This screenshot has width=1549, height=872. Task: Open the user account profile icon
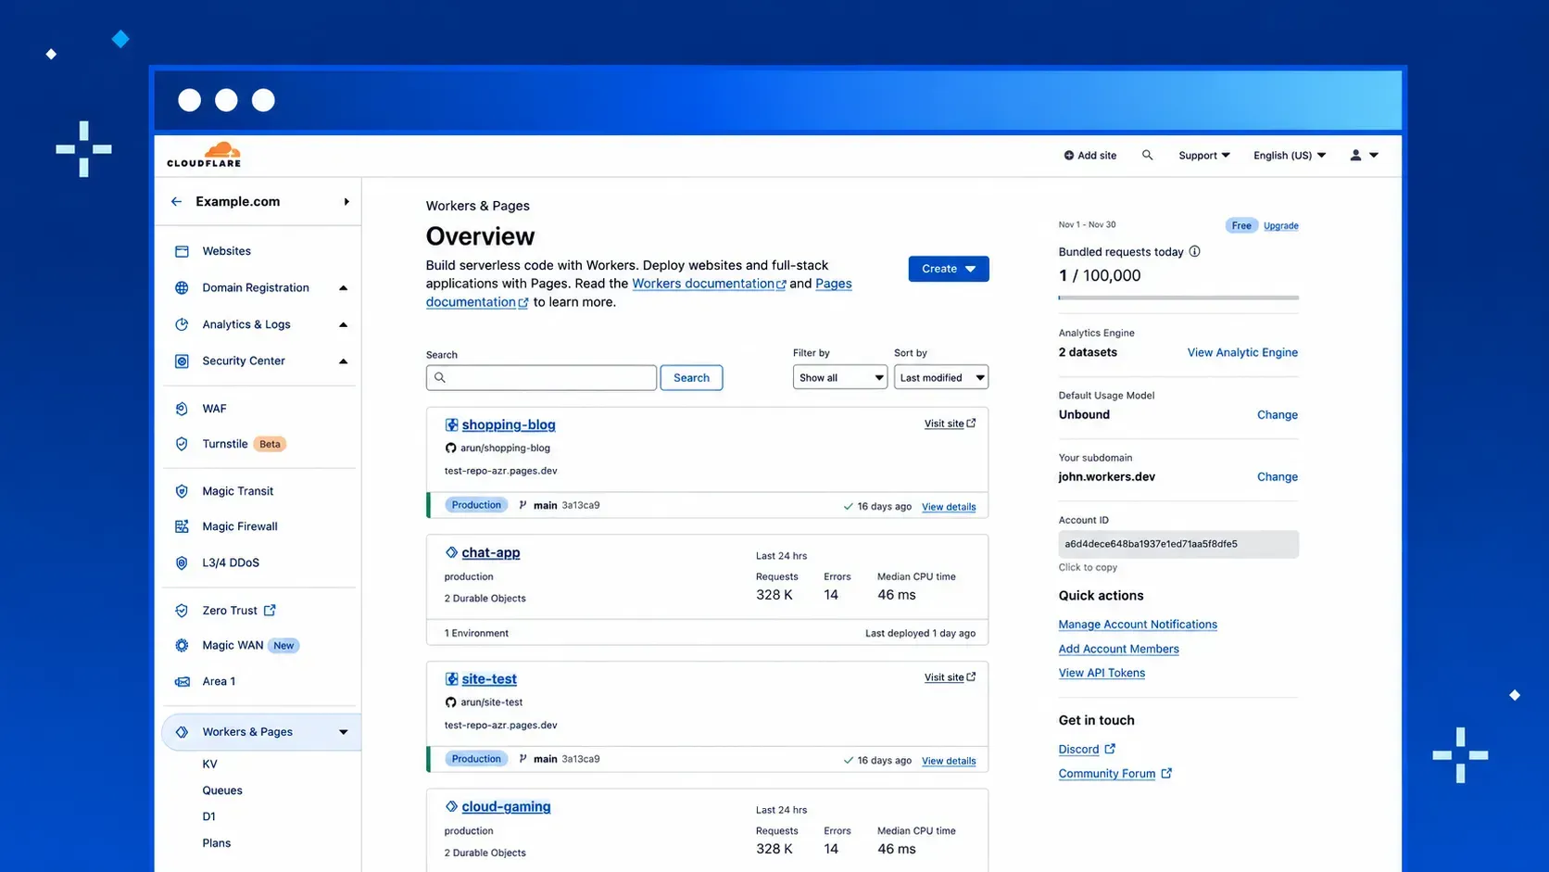[1355, 155]
